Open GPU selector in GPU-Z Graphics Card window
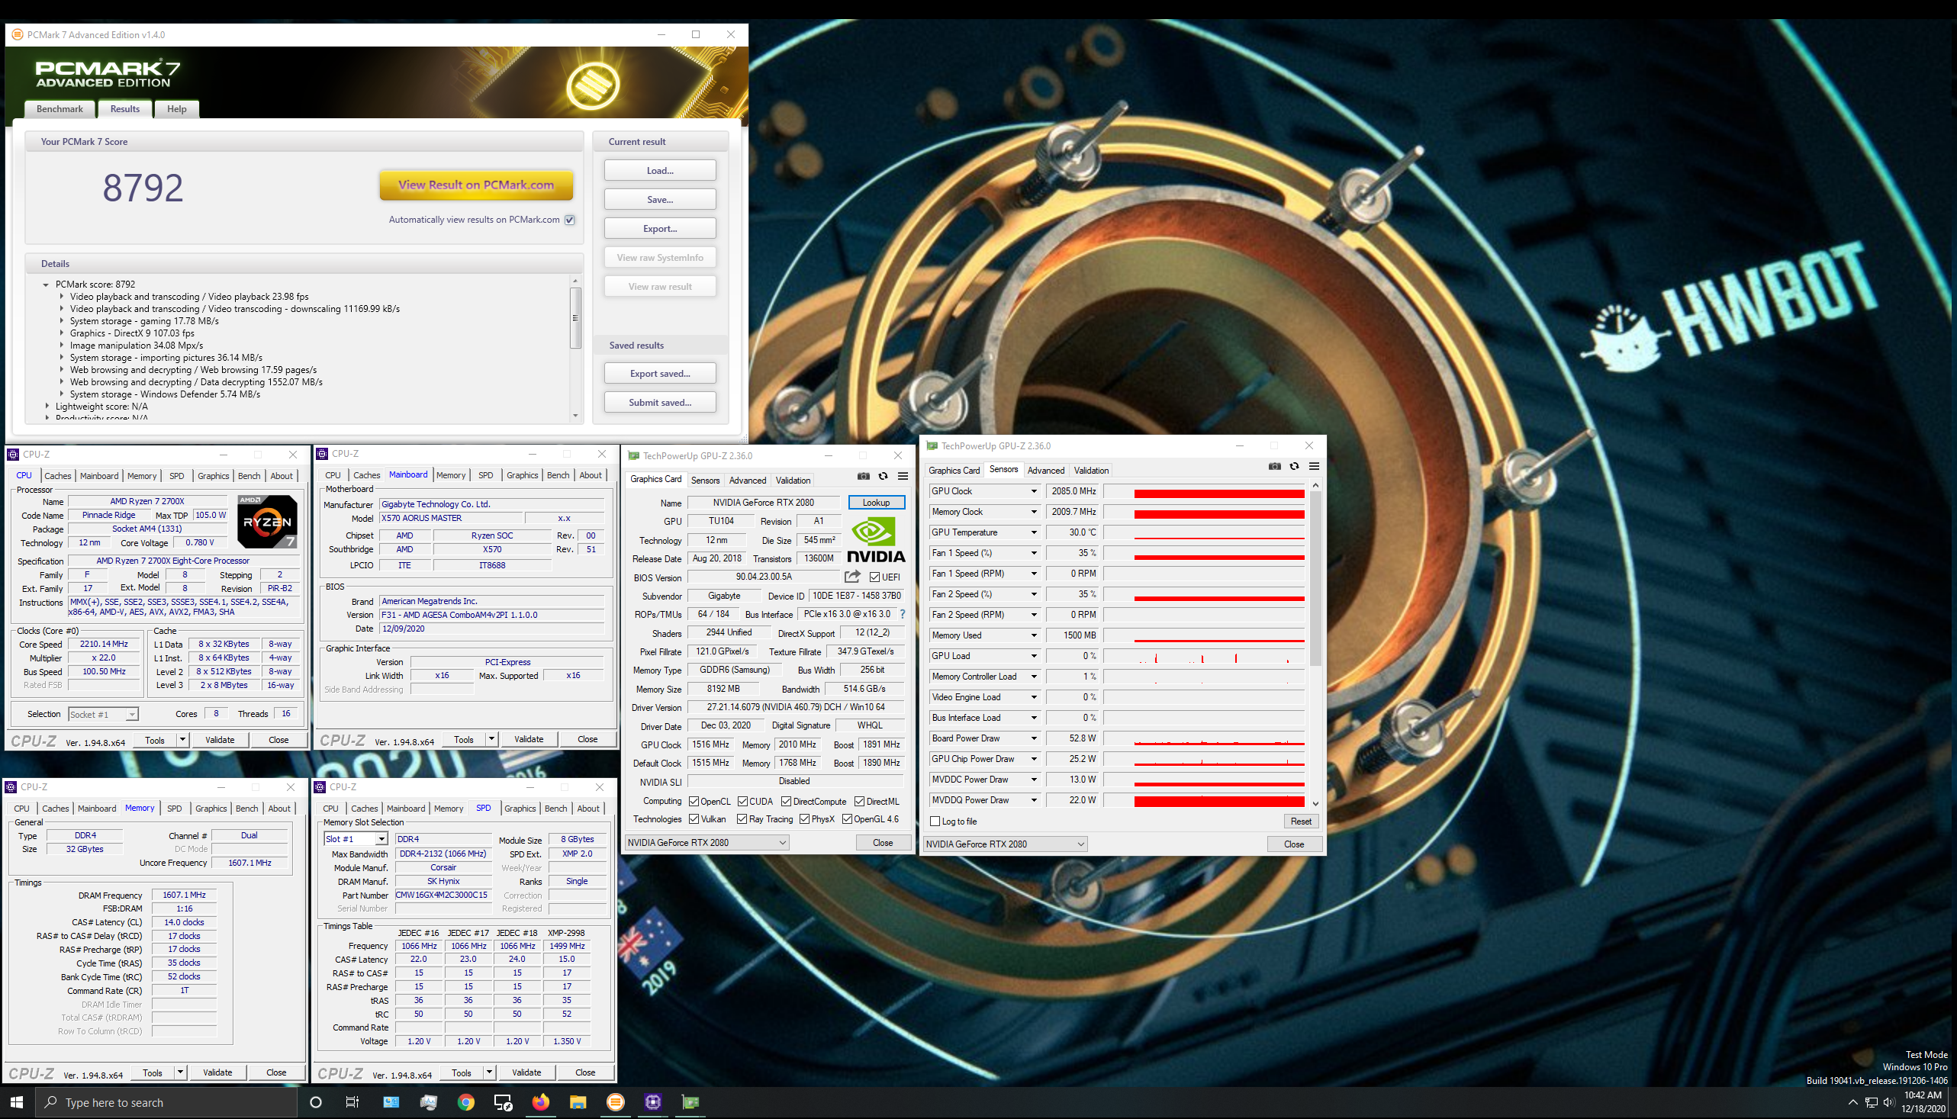1957x1119 pixels. click(707, 842)
